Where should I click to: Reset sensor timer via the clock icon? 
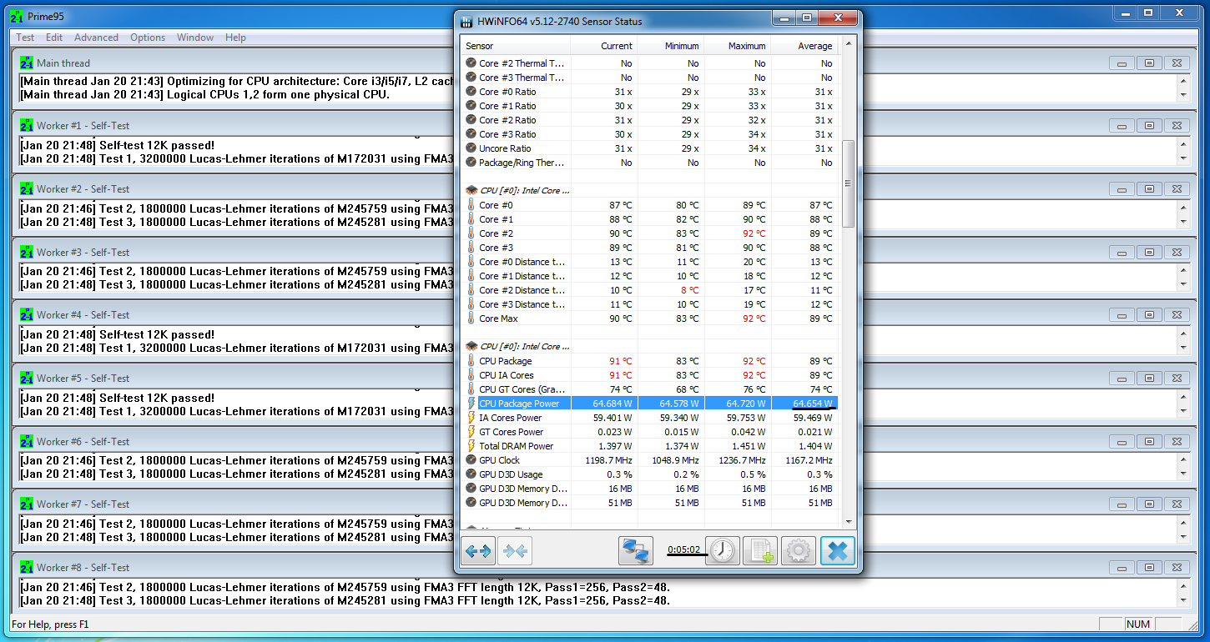[x=723, y=550]
